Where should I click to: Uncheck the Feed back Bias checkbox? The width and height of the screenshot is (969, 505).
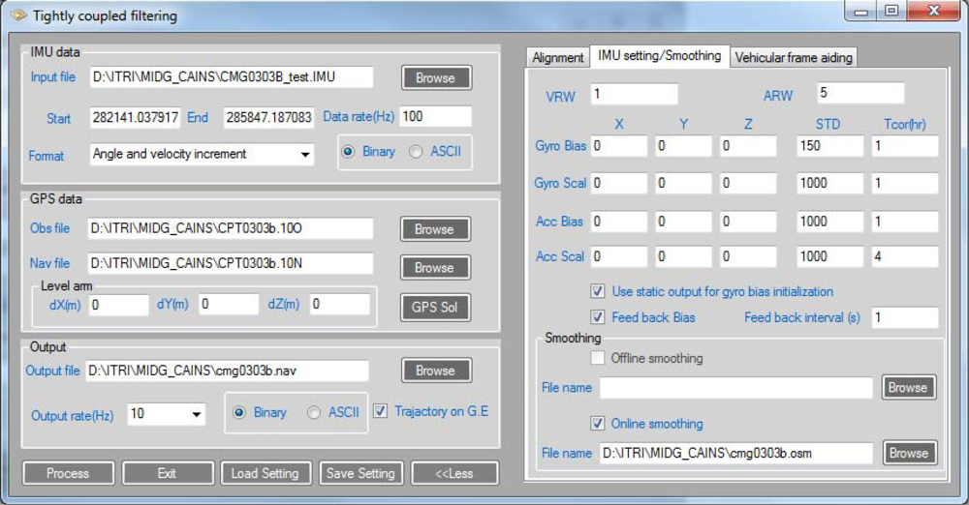pos(598,317)
